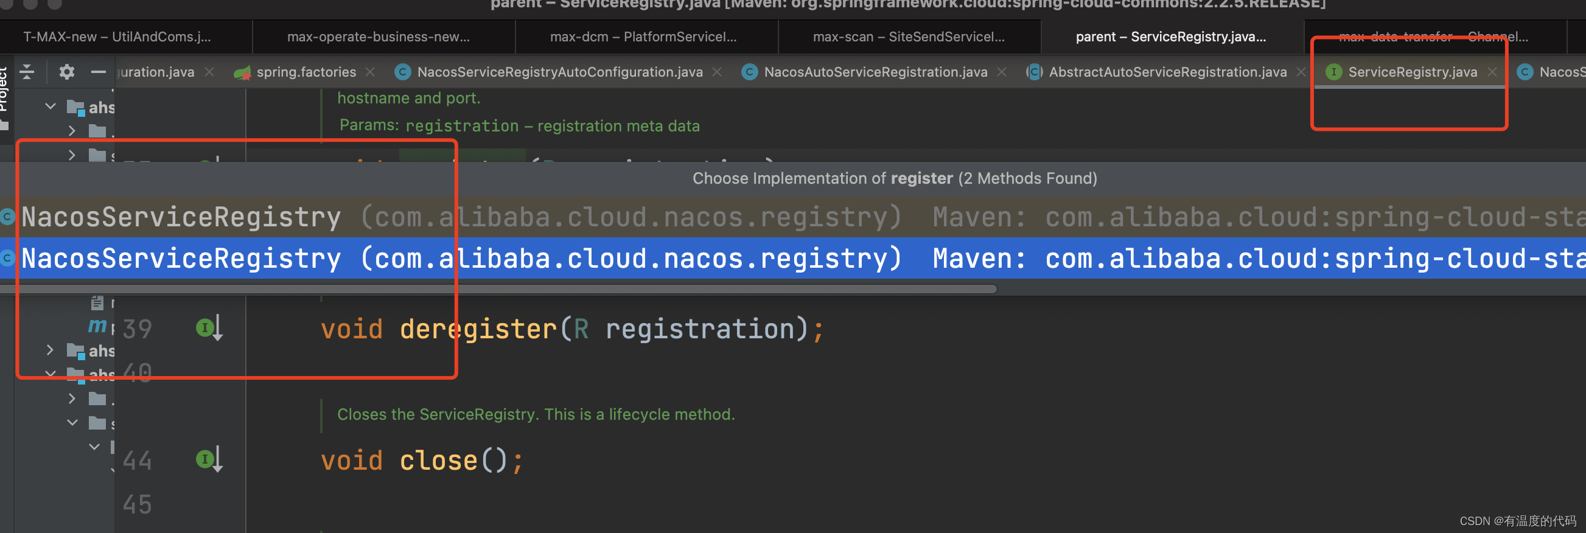Screen dimensions: 1586x533
Task: Collapse the top ahs module folder in the tree
Action: pyautogui.click(x=51, y=106)
